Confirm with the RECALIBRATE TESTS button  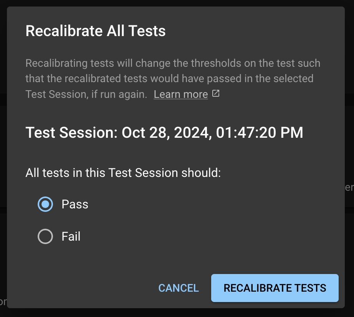tap(275, 288)
